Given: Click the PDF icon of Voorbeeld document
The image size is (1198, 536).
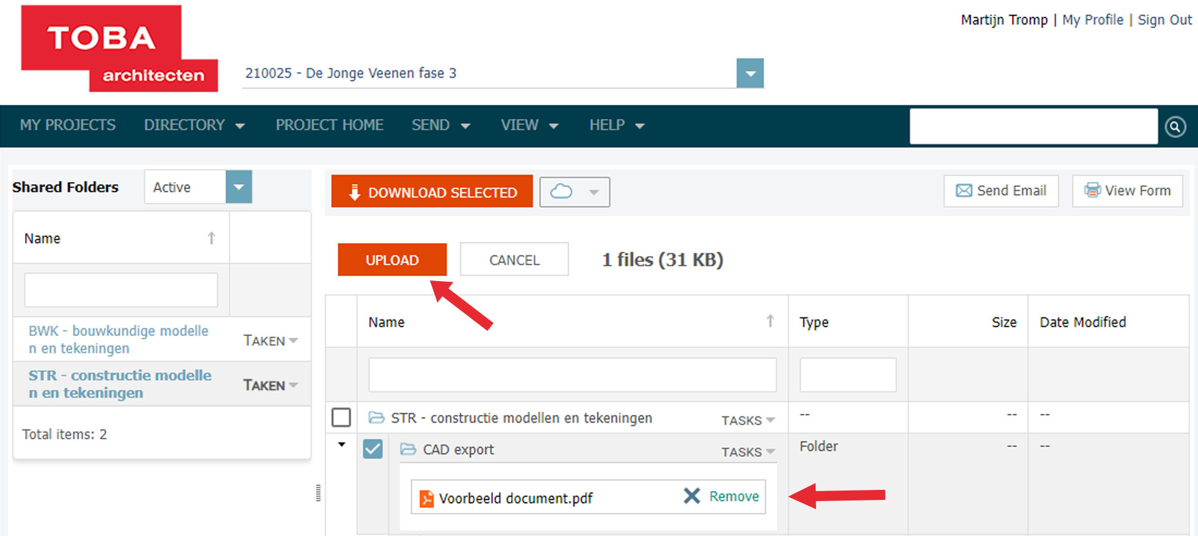Looking at the screenshot, I should tap(426, 499).
